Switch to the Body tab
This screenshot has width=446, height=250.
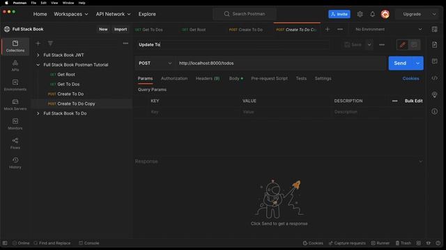(x=236, y=78)
